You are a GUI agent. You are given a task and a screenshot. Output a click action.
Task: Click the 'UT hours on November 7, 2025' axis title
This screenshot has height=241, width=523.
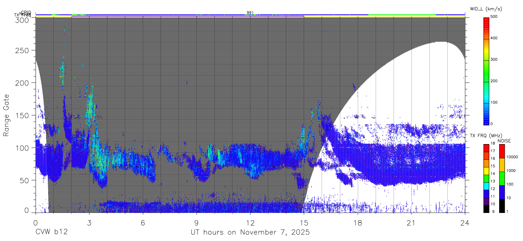point(250,232)
